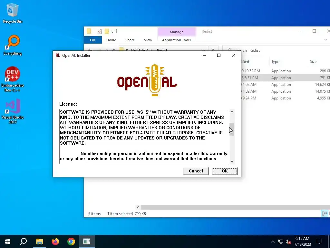Accept the license with OK
The height and width of the screenshot is (248, 330).
click(225, 171)
